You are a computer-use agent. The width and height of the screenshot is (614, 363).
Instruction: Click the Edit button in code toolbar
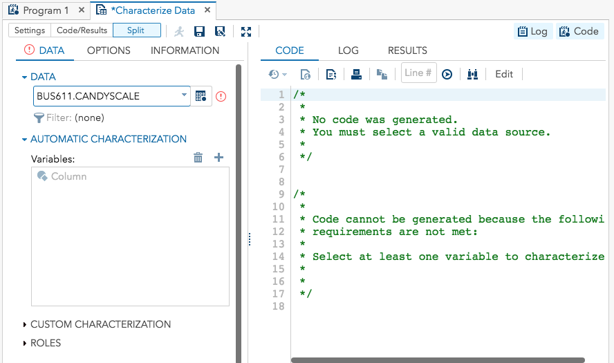pyautogui.click(x=504, y=74)
